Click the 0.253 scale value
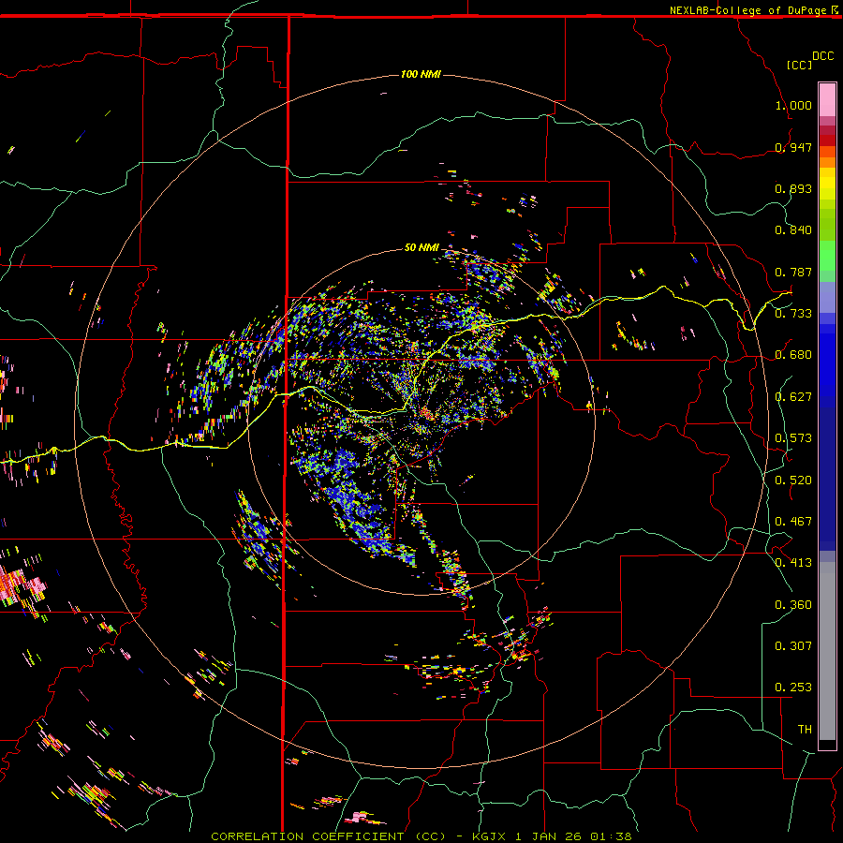The height and width of the screenshot is (843, 843). pos(793,688)
